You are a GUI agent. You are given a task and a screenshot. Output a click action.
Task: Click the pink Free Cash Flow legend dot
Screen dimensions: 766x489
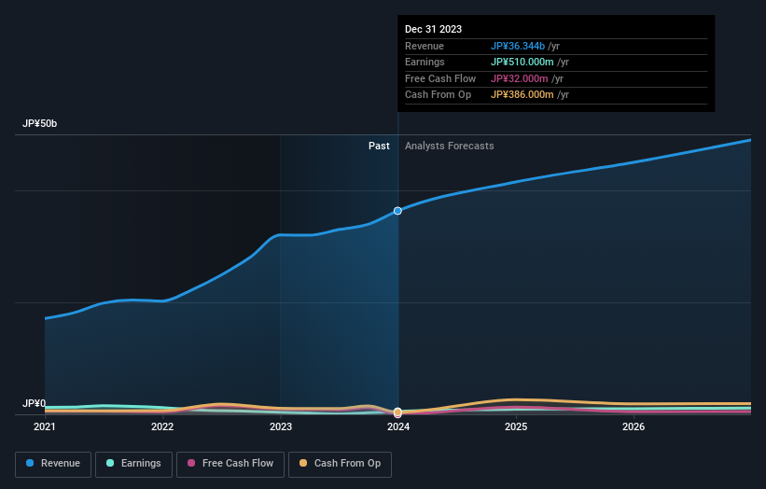(x=191, y=463)
